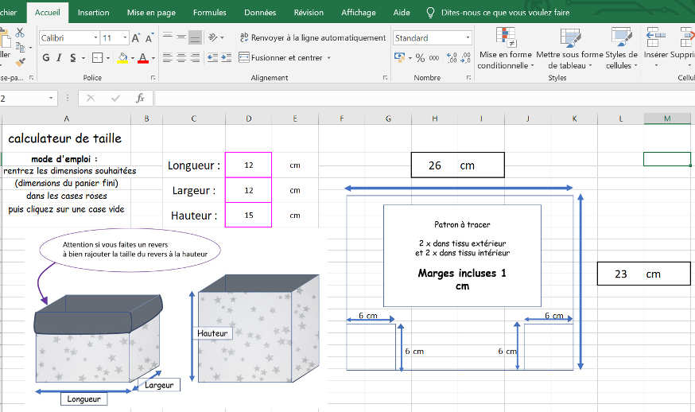Toggle underline (S) formatting
This screenshot has width=695, height=412.
pyautogui.click(x=72, y=58)
